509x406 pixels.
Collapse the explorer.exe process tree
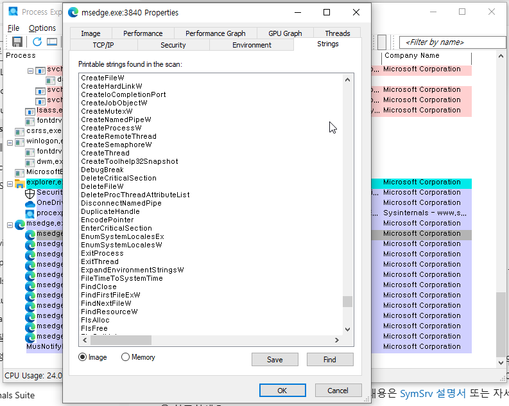(x=10, y=184)
